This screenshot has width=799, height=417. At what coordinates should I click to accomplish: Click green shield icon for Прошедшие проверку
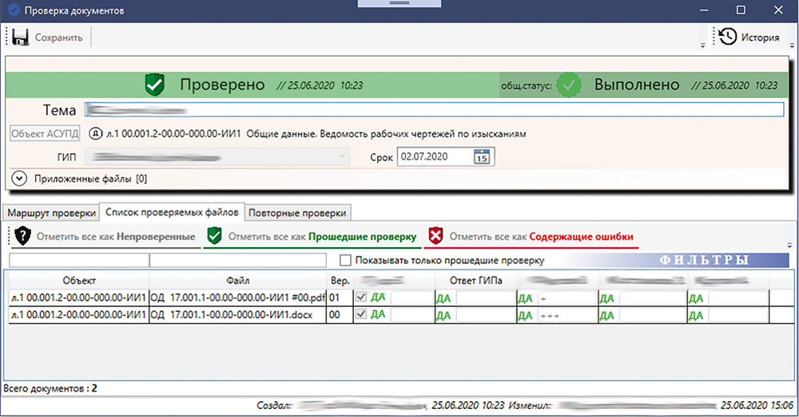point(215,237)
